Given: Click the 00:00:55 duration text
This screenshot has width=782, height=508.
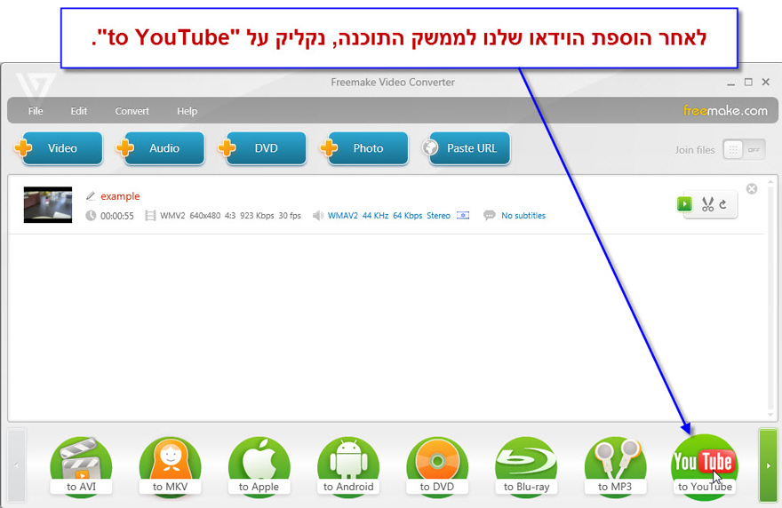Looking at the screenshot, I should click(117, 216).
